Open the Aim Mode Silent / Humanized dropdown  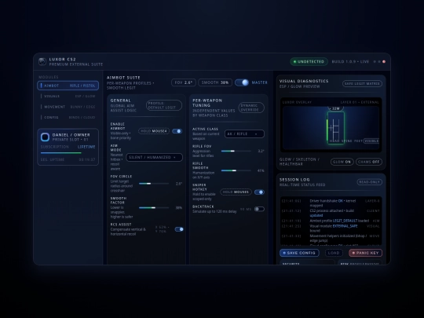tap(154, 157)
